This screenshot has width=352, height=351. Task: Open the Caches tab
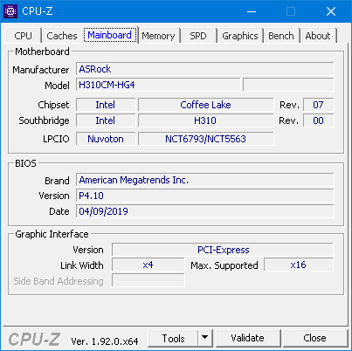(62, 36)
